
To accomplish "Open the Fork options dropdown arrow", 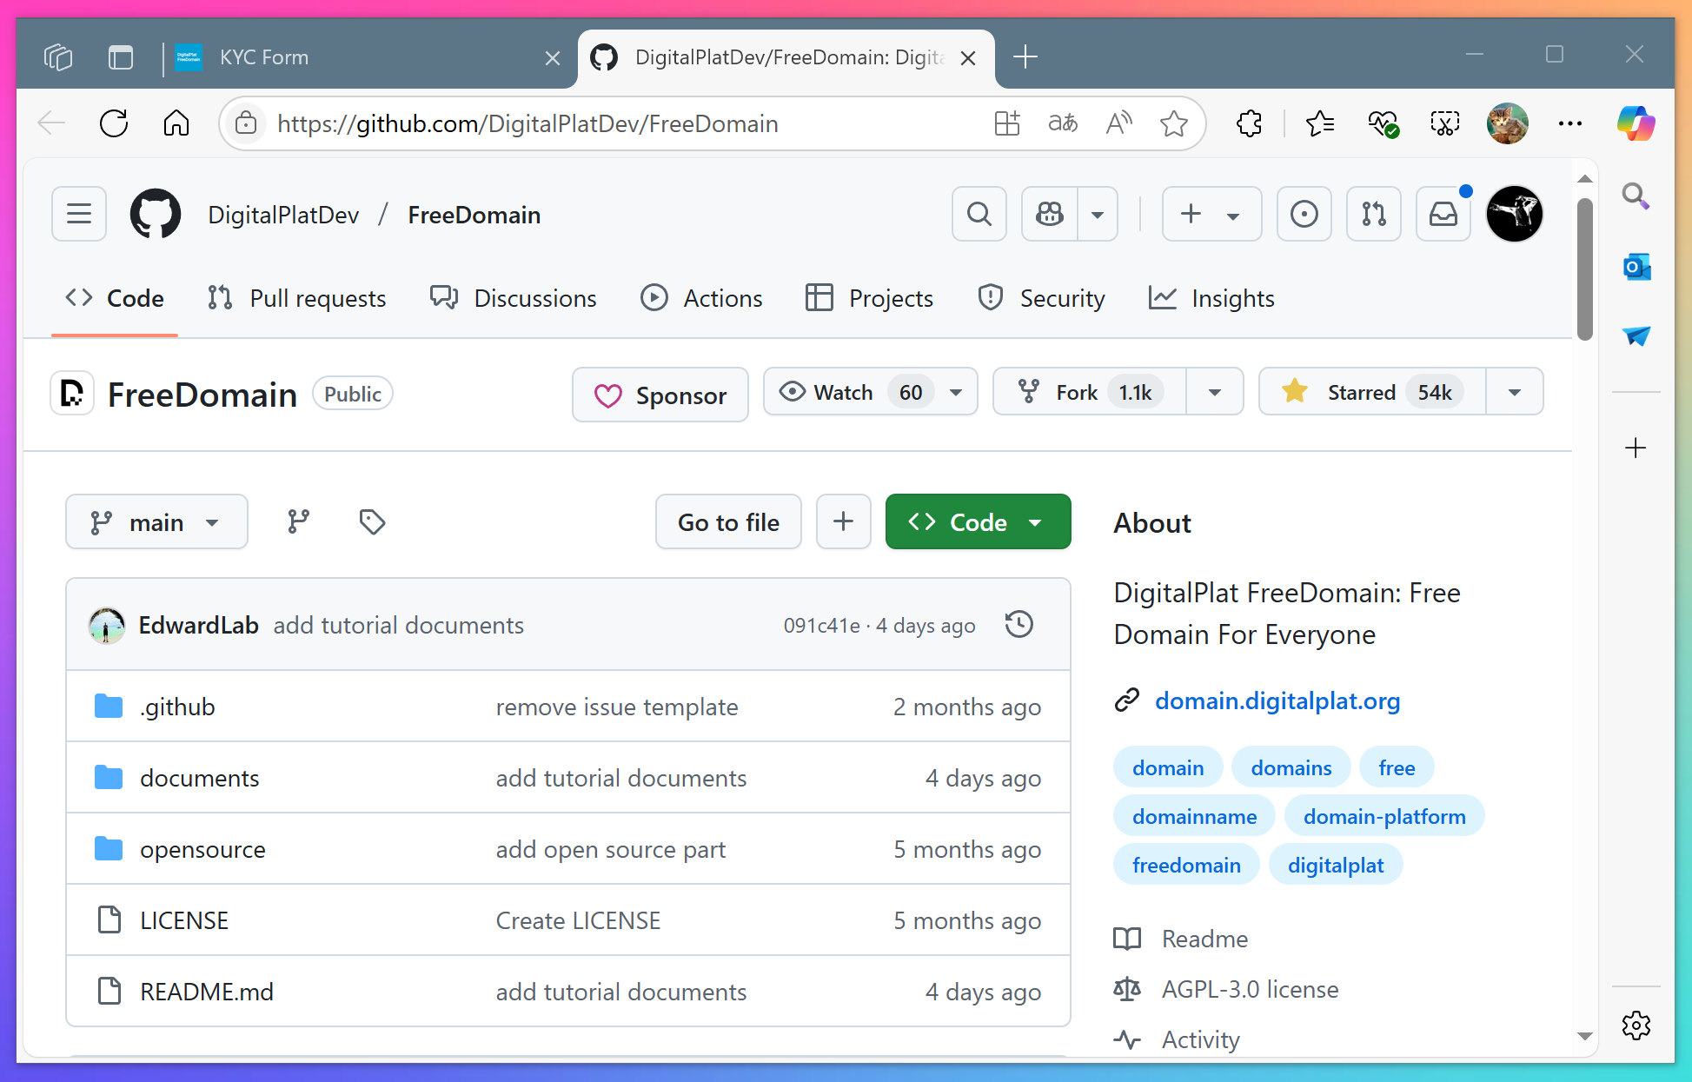I will [1215, 392].
